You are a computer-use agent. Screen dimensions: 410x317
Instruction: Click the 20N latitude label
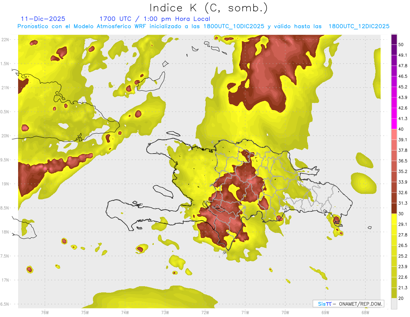coord(6,136)
